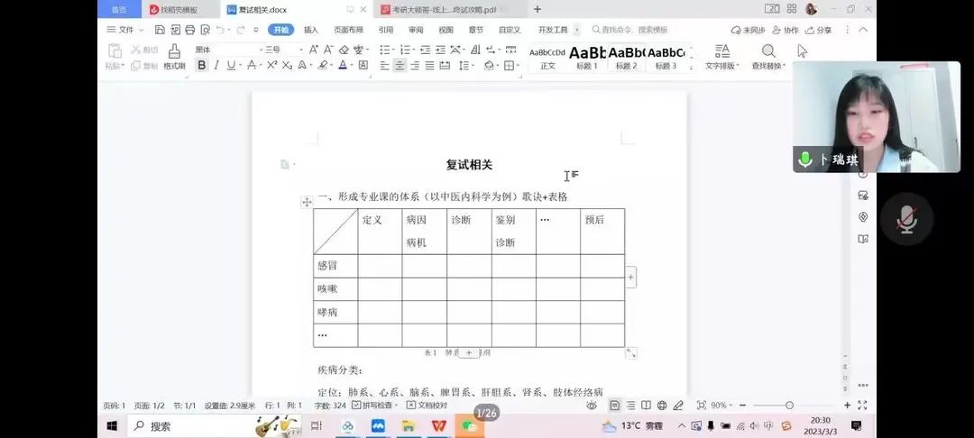974x438 pixels.
Task: Open Find and Replace (查找替换)
Action: [x=768, y=57]
